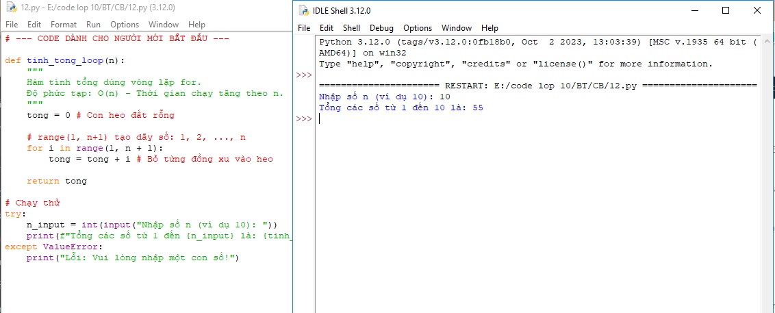This screenshot has width=775, height=313.
Task: Open File menu in IDLE Shell window
Action: coord(305,27)
